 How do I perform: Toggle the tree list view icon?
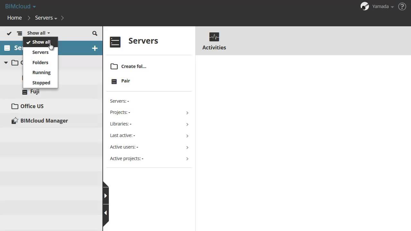pos(20,33)
